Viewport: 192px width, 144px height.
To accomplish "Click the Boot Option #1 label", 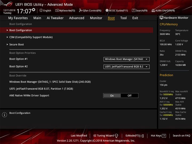I will (x=18, y=59).
